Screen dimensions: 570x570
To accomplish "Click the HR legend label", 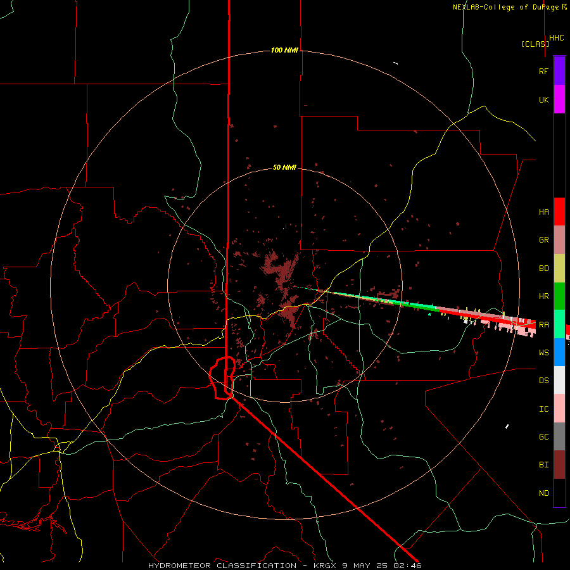I will [543, 296].
